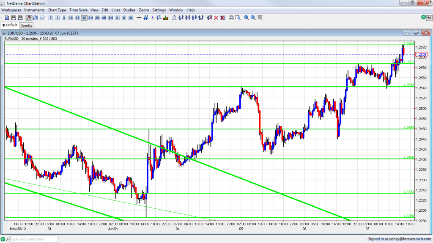Open the Lines menu
The image size is (433, 243).
tap(116, 10)
